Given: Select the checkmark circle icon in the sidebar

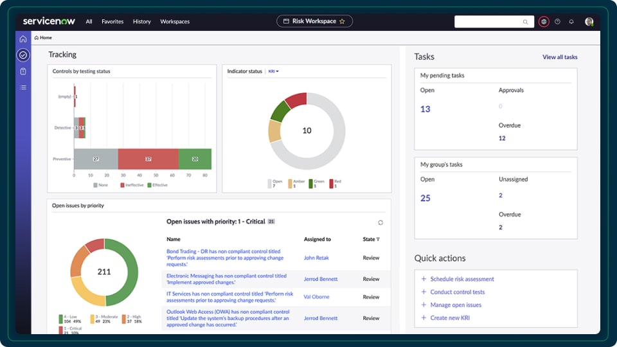Looking at the screenshot, I should tap(23, 55).
